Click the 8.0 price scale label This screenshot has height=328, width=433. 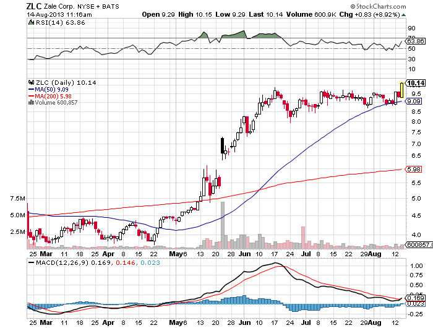pyautogui.click(x=416, y=121)
